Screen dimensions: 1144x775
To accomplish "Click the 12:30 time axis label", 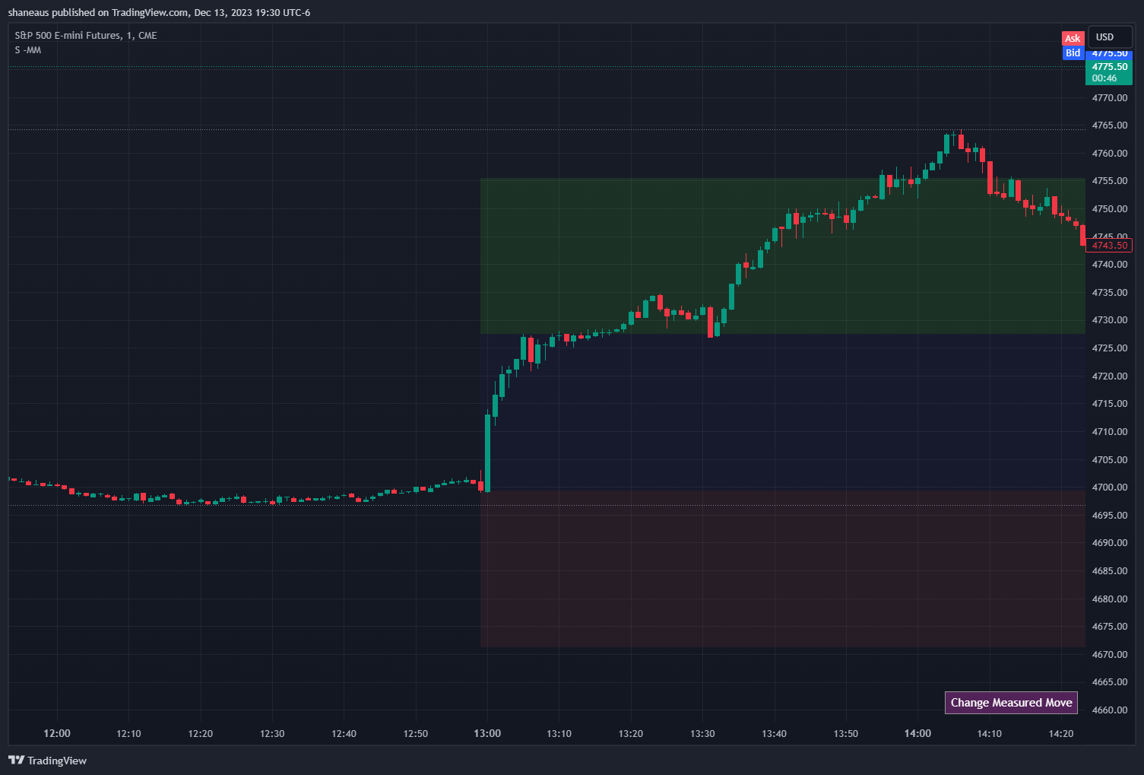I will tap(272, 733).
